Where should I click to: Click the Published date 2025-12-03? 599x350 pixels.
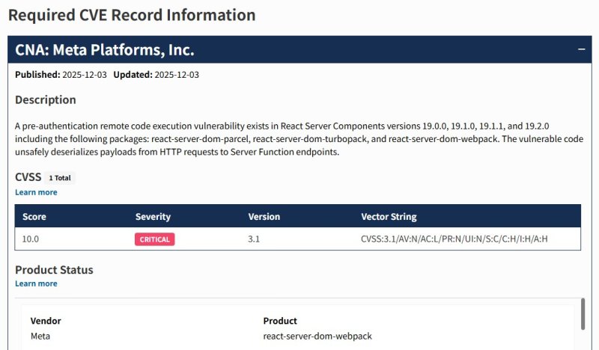point(84,75)
